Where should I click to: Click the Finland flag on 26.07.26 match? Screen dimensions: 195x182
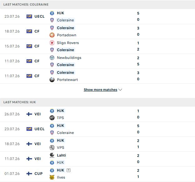pos(29,114)
